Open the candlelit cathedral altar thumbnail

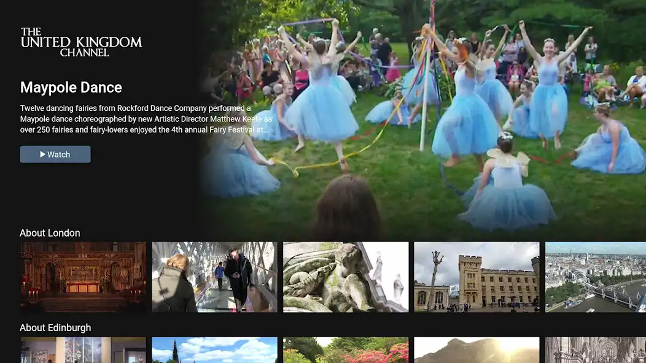point(83,277)
